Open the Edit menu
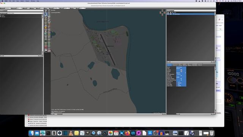The height and width of the screenshot is (137, 243). [x=14, y=1]
